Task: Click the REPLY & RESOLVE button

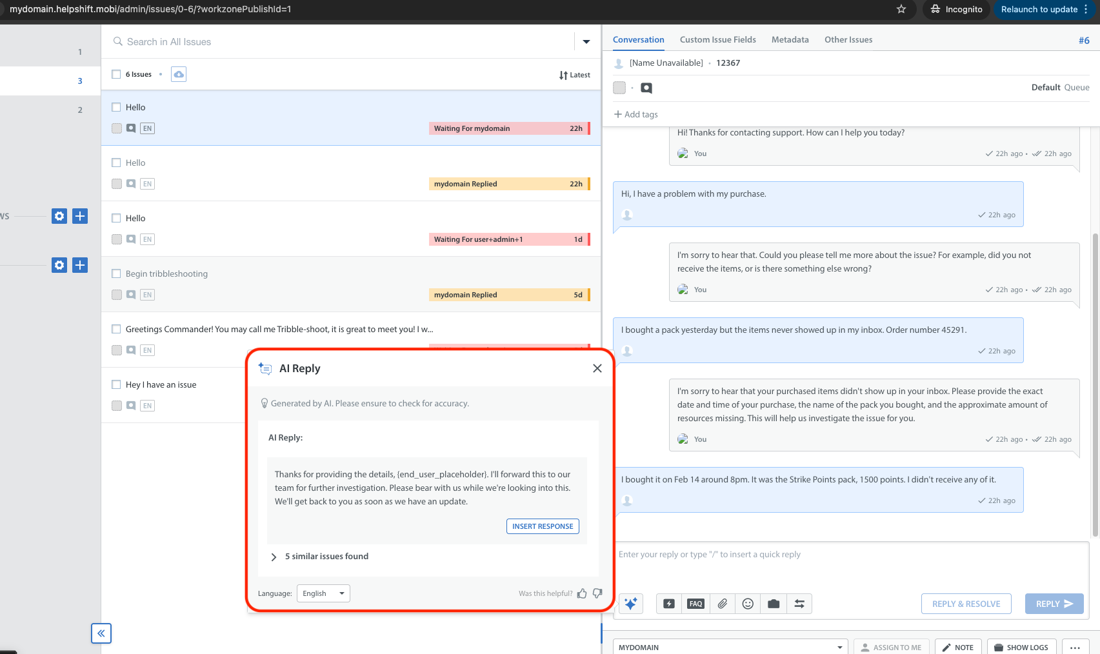Action: pos(966,604)
